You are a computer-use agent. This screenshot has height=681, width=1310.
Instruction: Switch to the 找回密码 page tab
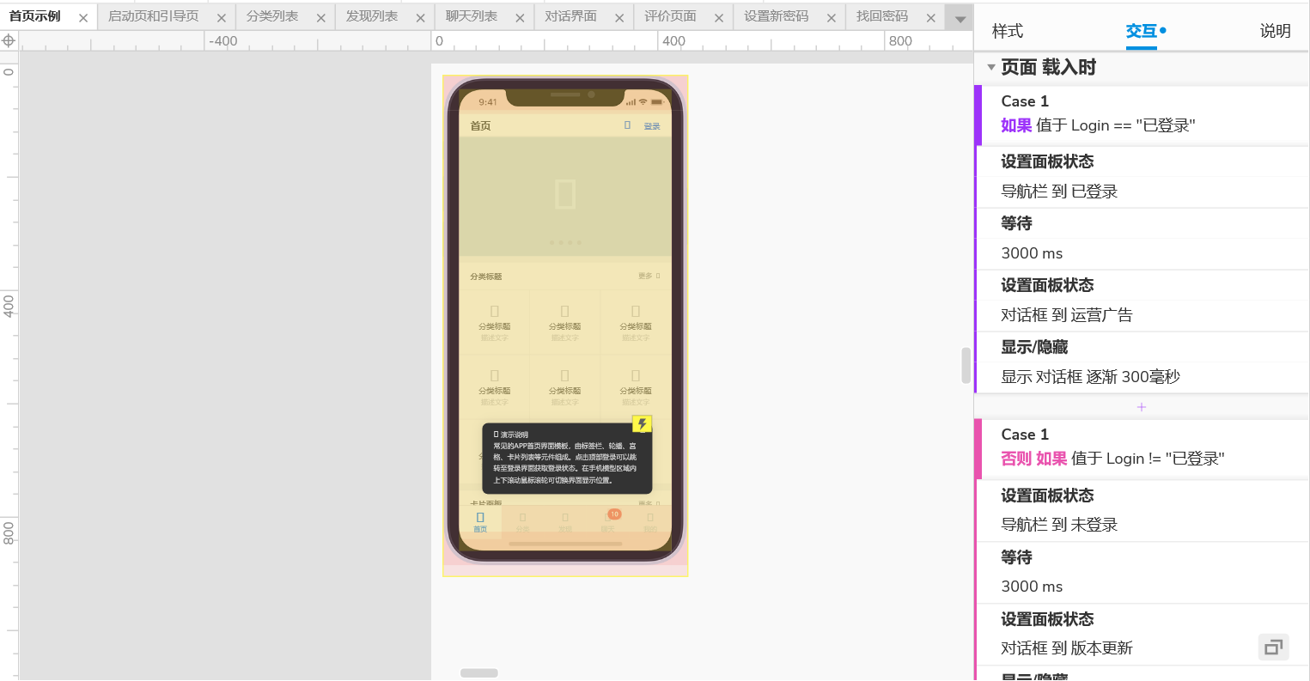coord(882,16)
